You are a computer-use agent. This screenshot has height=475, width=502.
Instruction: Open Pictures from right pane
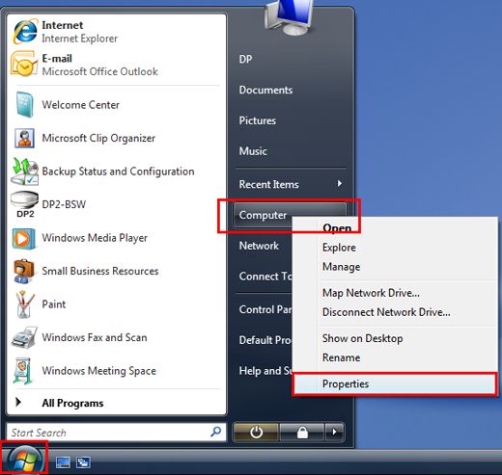pyautogui.click(x=258, y=120)
